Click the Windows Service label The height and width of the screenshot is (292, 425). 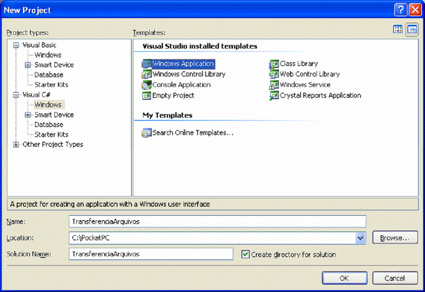pos(305,85)
